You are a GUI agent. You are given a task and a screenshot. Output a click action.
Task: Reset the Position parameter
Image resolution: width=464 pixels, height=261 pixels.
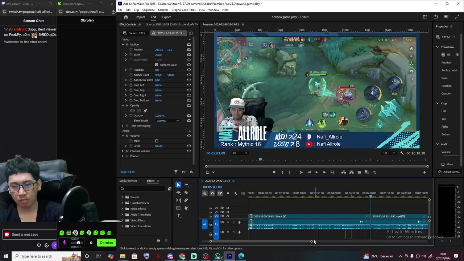pyautogui.click(x=189, y=50)
